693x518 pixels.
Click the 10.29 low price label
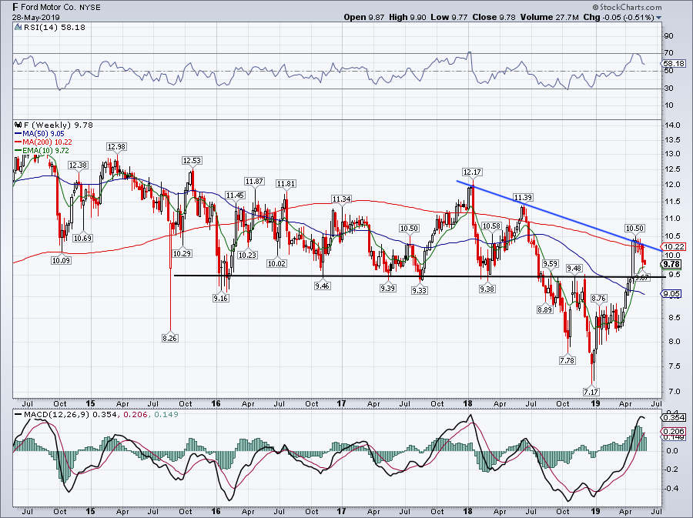(182, 253)
